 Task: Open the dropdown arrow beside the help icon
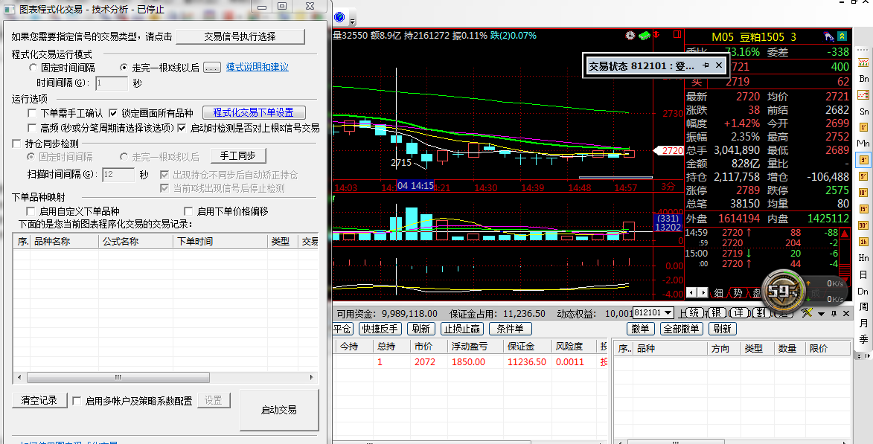[x=352, y=19]
